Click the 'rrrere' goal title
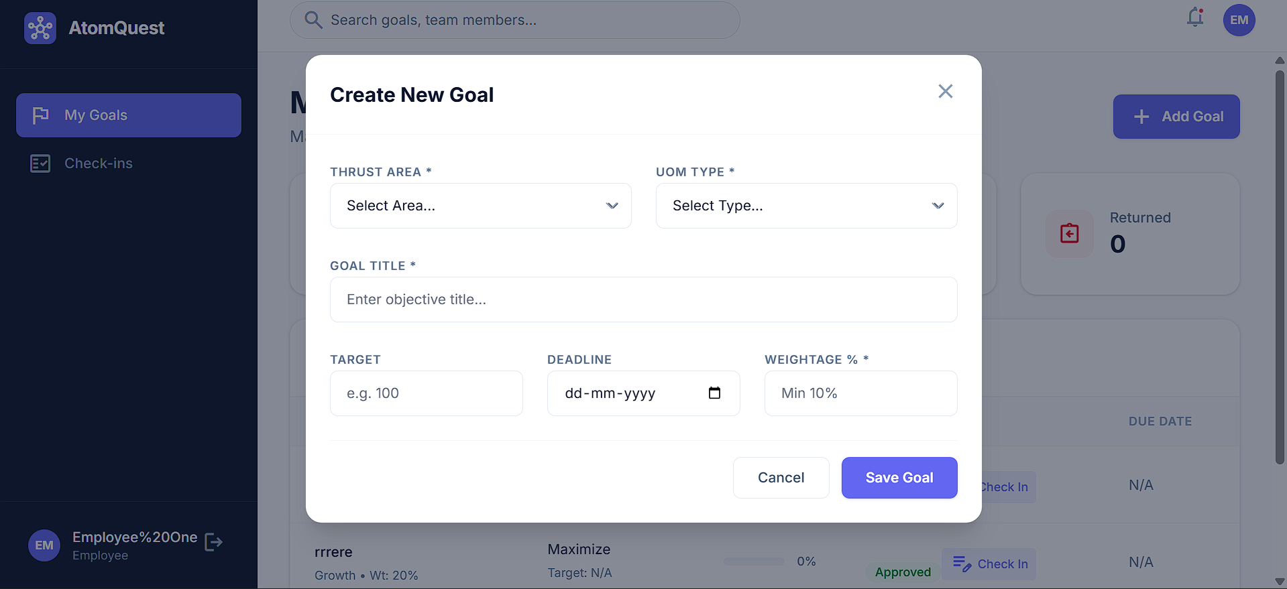Viewport: 1287px width, 589px height. pos(333,552)
